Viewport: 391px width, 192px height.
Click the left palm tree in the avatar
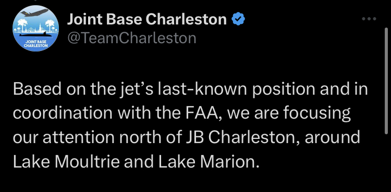click(22, 25)
